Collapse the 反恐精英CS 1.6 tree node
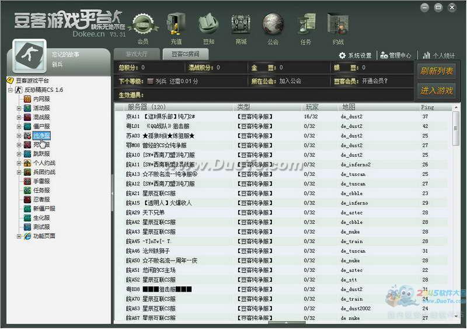This screenshot has width=467, height=329. coord(11,90)
